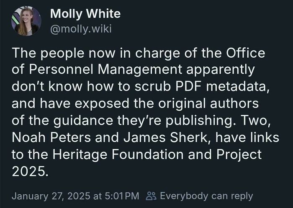Click the Heritage Foundation mention
This screenshot has height=208, width=293.
(118, 154)
